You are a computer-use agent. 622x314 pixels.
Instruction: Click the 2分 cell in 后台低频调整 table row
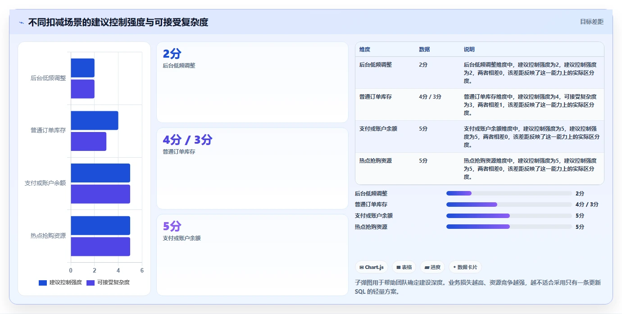[x=423, y=65]
